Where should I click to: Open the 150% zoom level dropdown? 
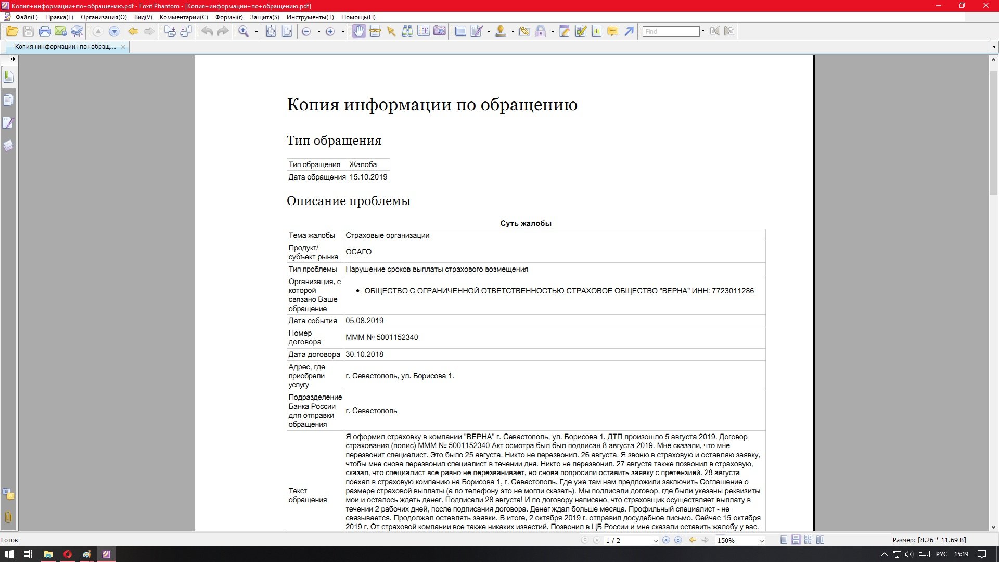[x=761, y=541]
